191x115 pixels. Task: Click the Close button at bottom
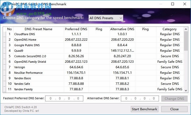(x=174, y=109)
